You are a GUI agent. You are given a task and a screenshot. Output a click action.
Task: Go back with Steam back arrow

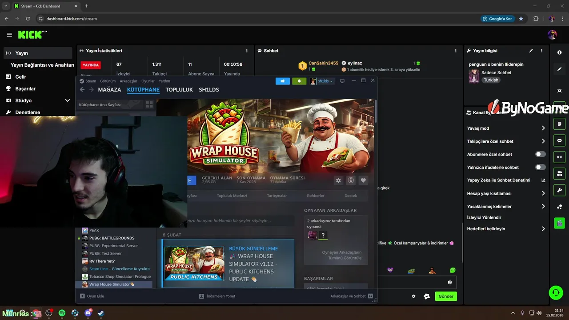(82, 90)
